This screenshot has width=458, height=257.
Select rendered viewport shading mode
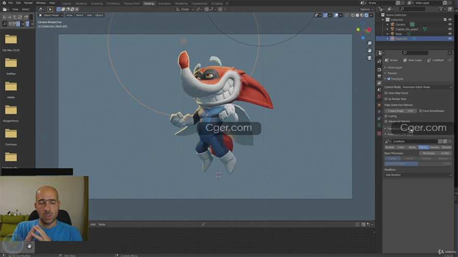(366, 15)
